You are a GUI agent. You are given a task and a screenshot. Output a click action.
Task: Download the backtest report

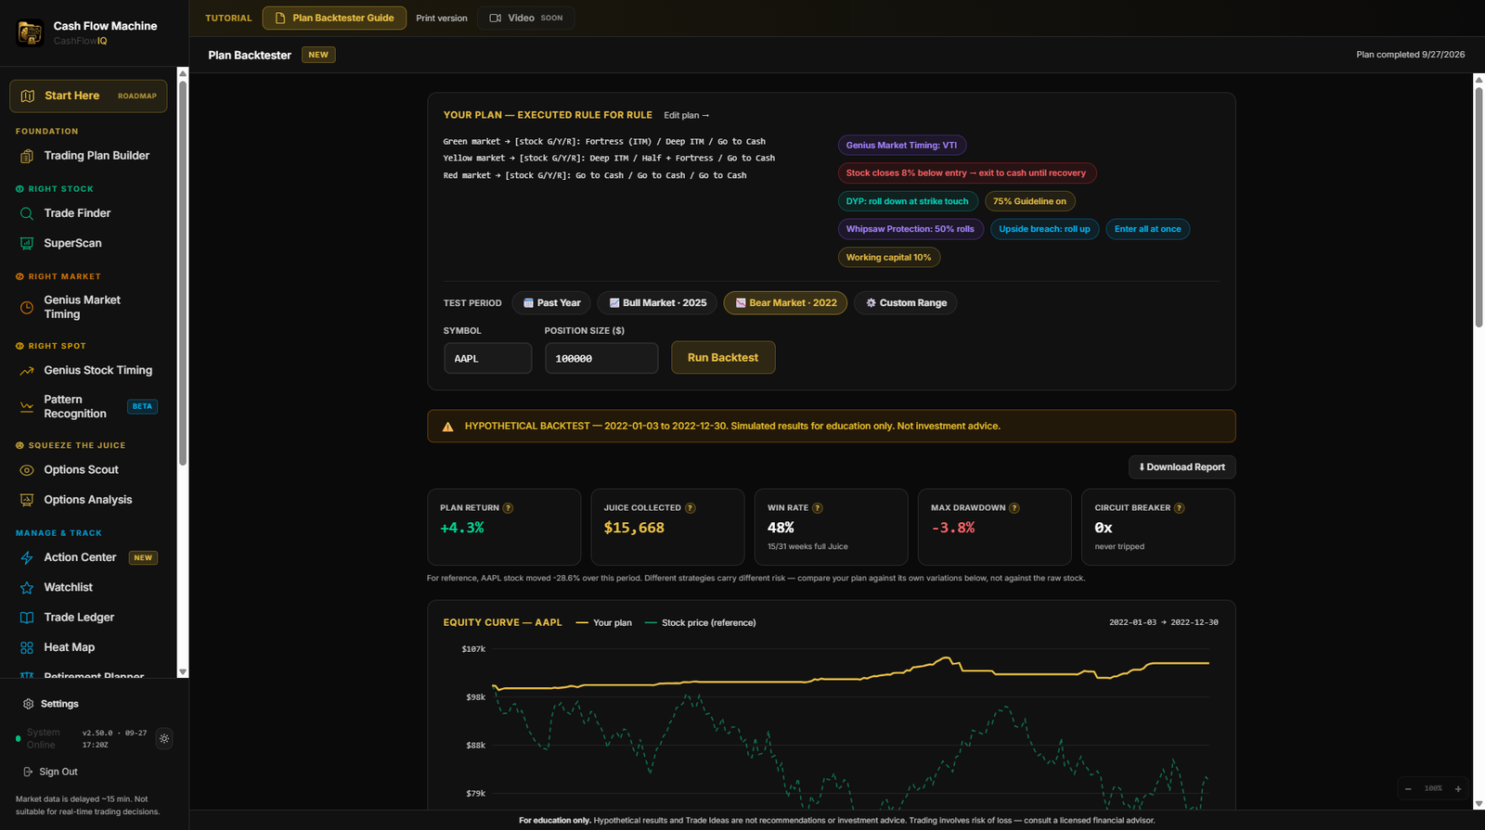coord(1182,467)
